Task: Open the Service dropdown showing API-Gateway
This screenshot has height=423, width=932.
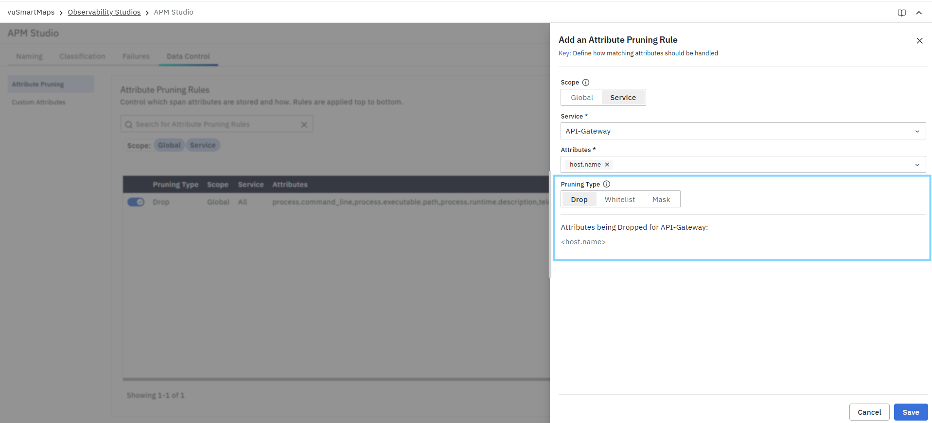Action: click(743, 131)
